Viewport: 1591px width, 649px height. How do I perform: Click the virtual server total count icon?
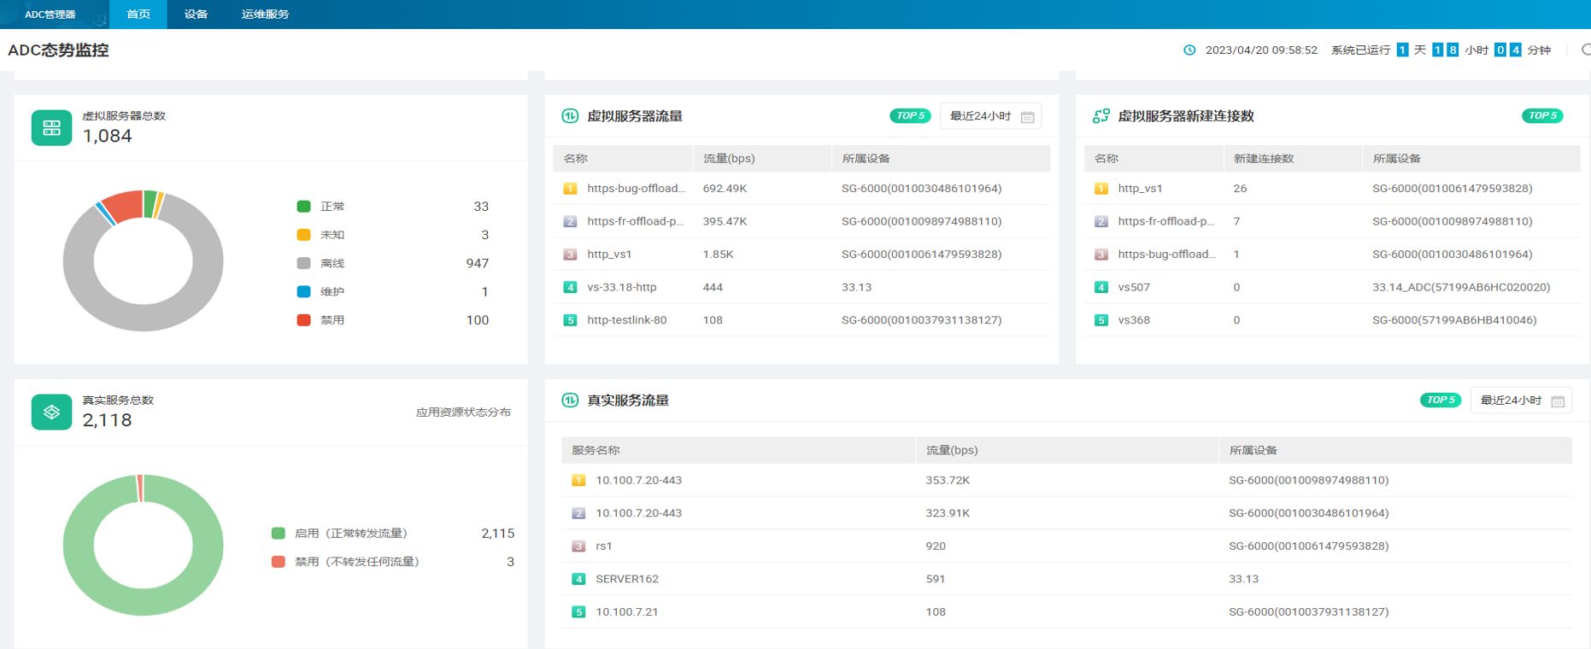coord(51,128)
